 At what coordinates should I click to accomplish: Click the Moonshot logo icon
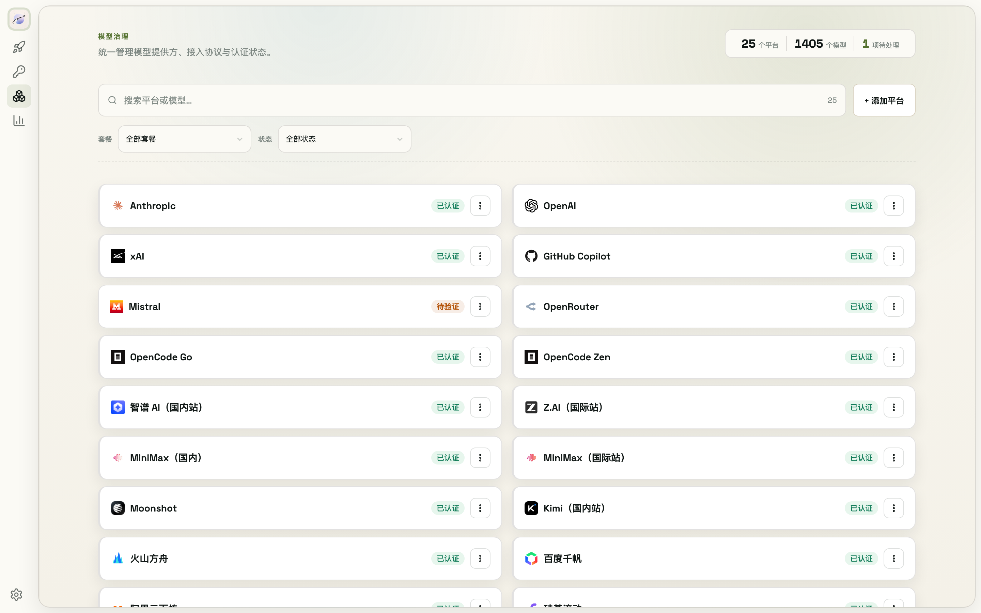coord(118,508)
